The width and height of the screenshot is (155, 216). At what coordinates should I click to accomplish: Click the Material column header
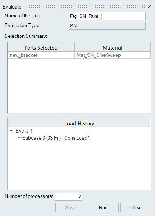(113, 48)
